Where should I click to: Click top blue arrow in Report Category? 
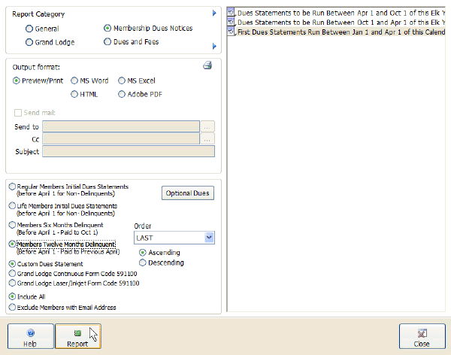214,14
